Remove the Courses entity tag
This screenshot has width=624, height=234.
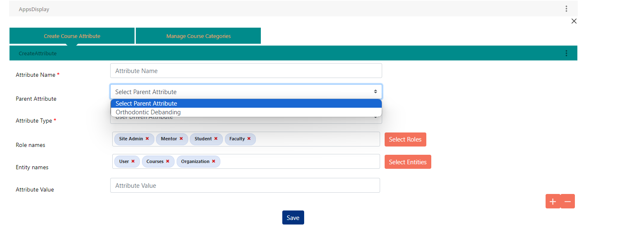[168, 161]
